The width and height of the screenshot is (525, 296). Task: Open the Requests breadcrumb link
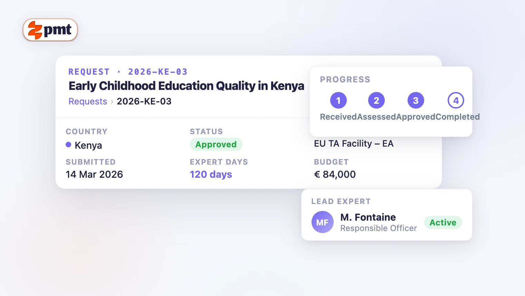(88, 101)
